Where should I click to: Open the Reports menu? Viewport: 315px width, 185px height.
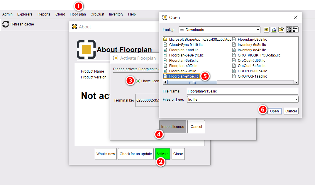pyautogui.click(x=44, y=14)
